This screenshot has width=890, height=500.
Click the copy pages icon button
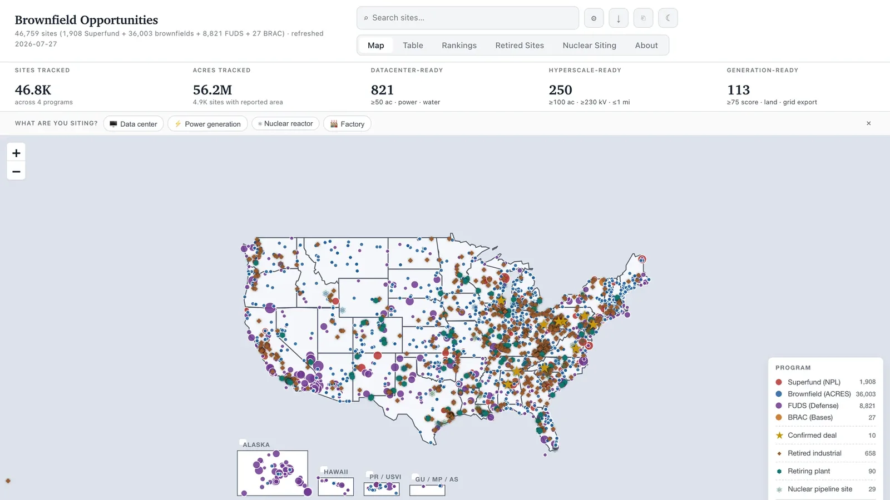pos(643,18)
